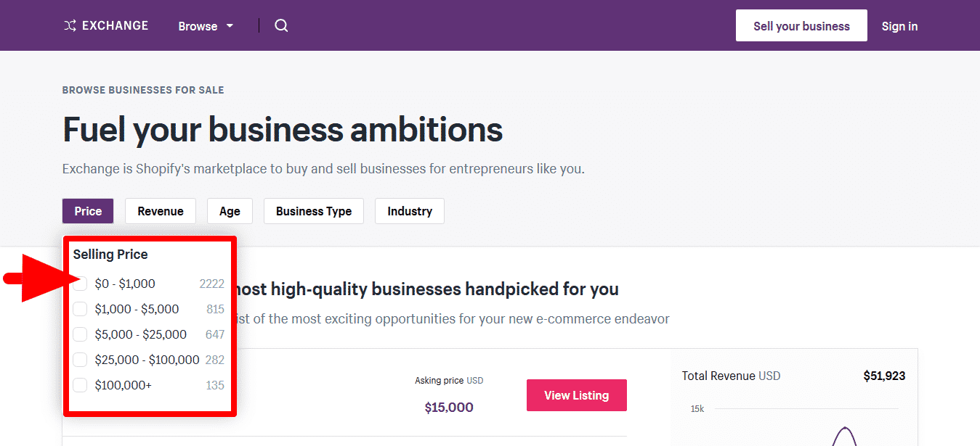Viewport: 980px width, 446px height.
Task: Click the View Listing button
Action: point(576,395)
